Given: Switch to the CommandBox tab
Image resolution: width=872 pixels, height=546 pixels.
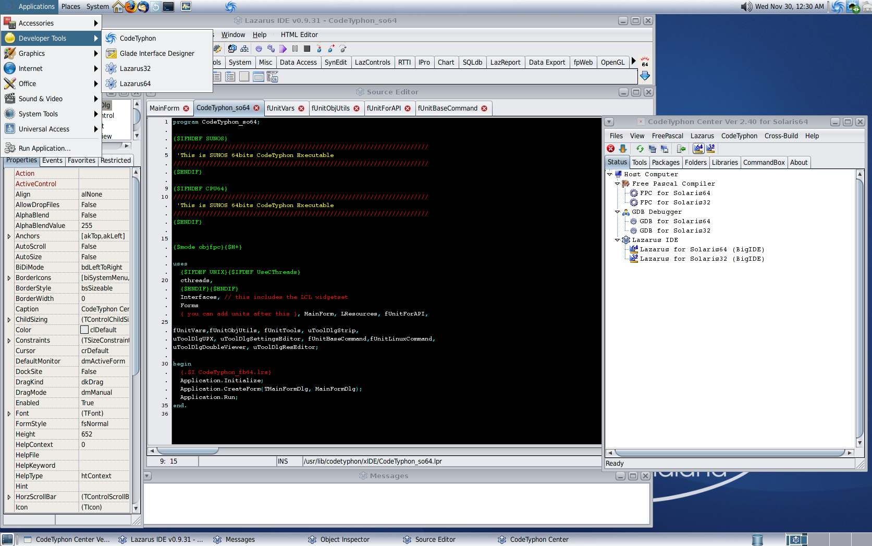Looking at the screenshot, I should pos(764,162).
